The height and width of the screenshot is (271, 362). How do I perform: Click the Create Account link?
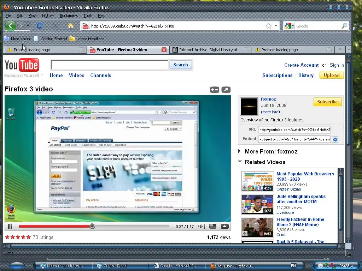(x=301, y=65)
